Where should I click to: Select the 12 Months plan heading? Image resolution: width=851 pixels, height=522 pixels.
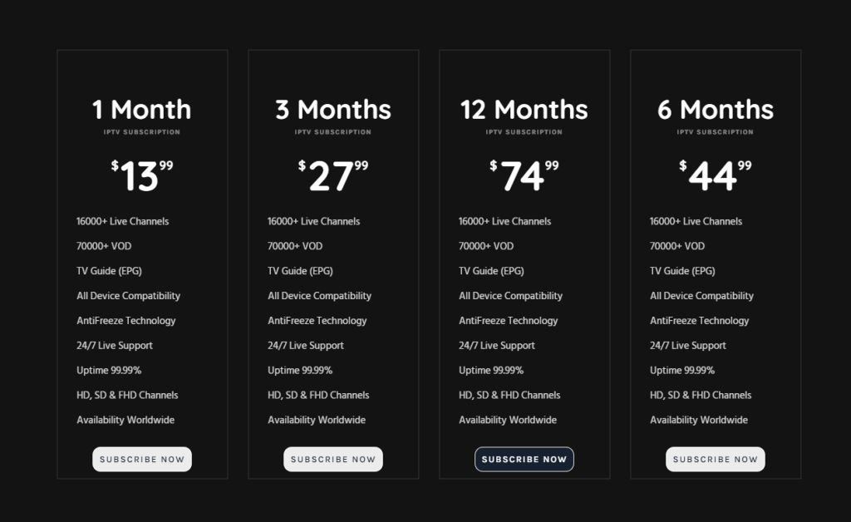(x=524, y=110)
